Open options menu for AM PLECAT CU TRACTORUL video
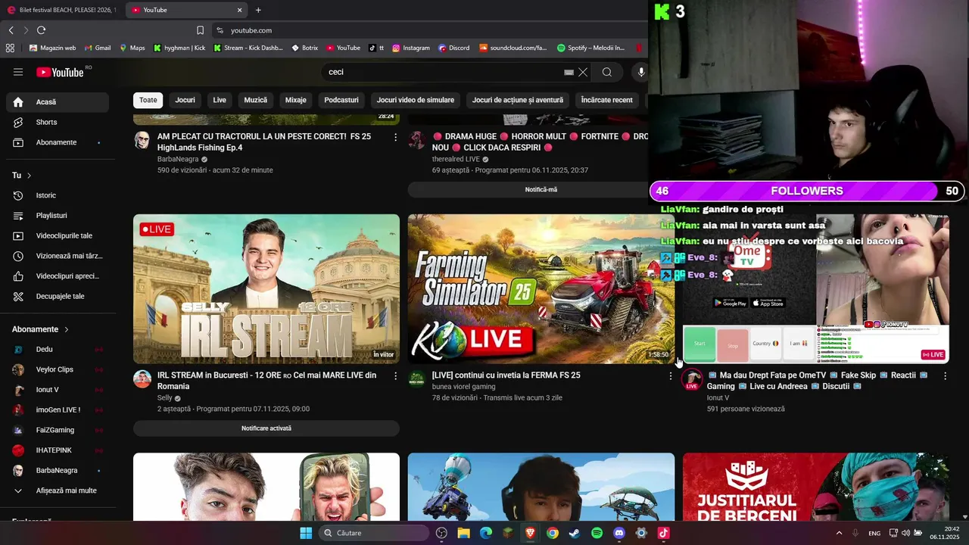Screen dimensions: 969x545 [x=395, y=137]
